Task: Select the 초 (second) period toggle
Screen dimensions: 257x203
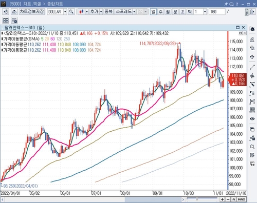Action: click(x=182, y=12)
